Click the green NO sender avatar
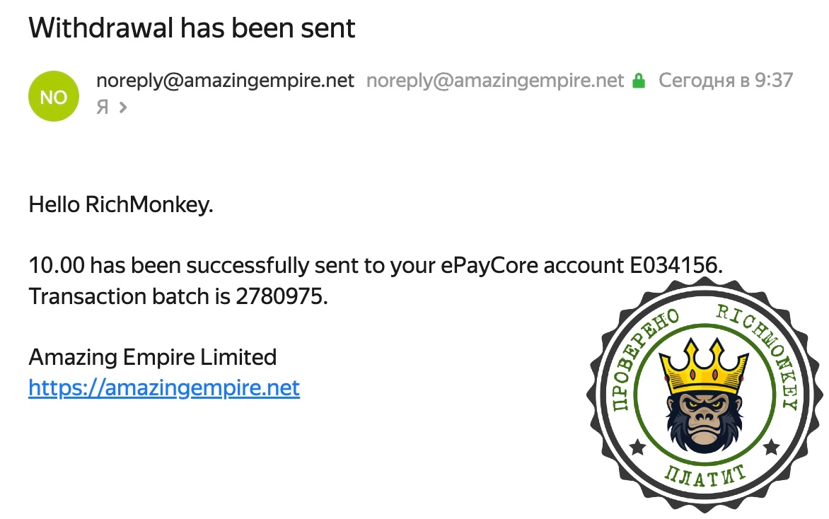Image resolution: width=829 pixels, height=519 pixels. pyautogui.click(x=53, y=97)
